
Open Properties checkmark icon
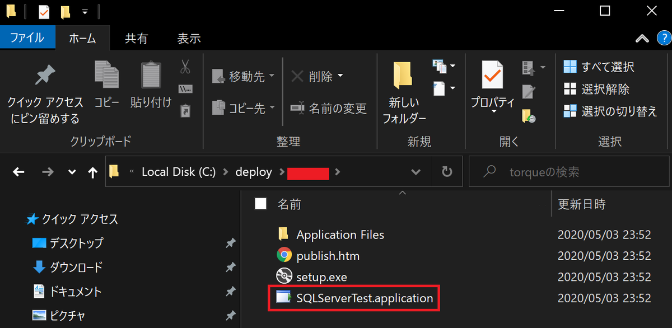[x=493, y=76]
